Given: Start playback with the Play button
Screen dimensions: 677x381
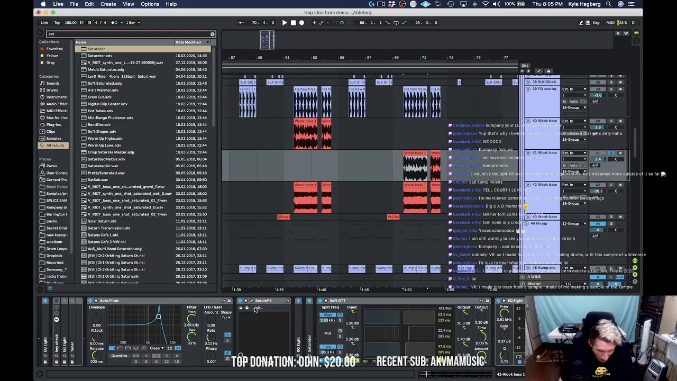Looking at the screenshot, I should 285,23.
